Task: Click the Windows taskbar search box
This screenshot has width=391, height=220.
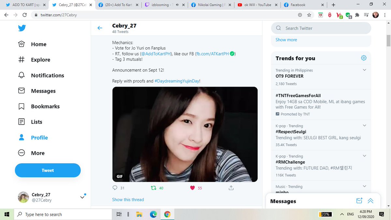Action: [63, 214]
